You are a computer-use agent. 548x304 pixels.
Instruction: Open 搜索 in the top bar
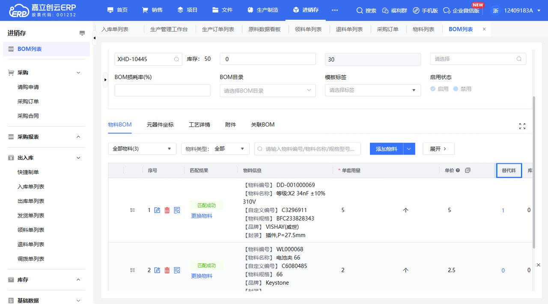[366, 10]
